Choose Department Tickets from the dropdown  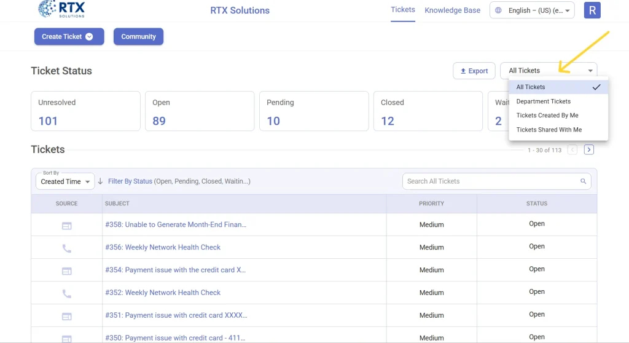click(x=544, y=101)
